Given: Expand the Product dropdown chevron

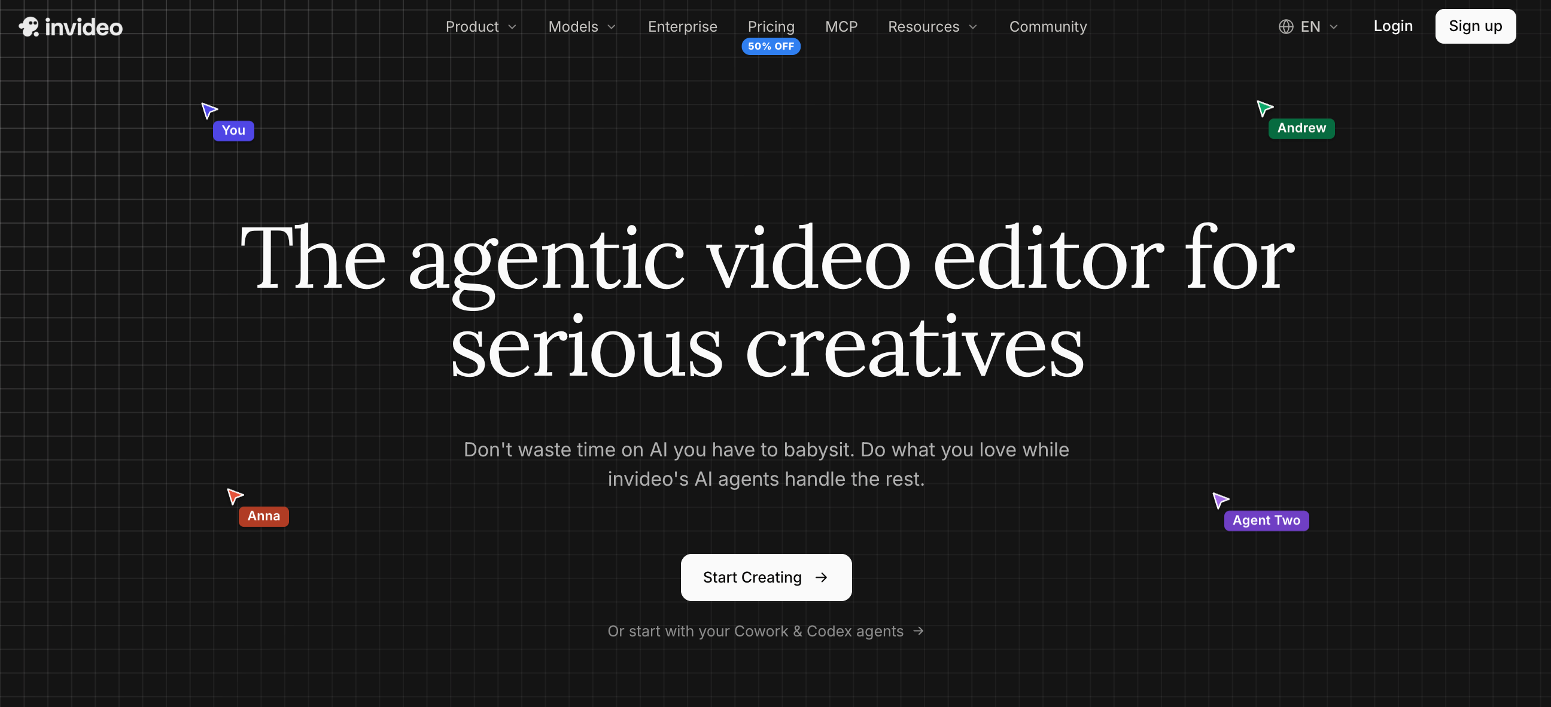Looking at the screenshot, I should 512,27.
